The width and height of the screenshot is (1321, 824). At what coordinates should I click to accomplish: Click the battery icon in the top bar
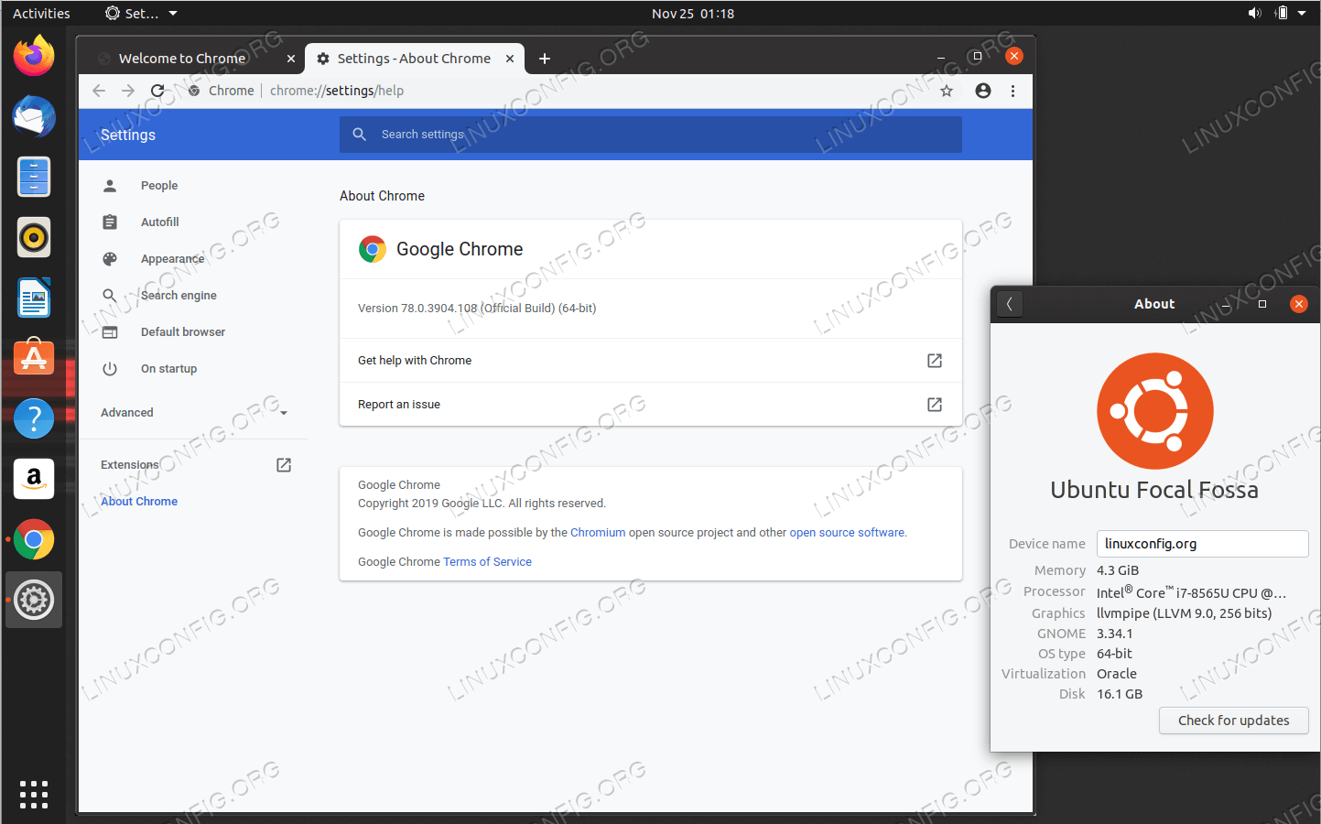[x=1282, y=13]
